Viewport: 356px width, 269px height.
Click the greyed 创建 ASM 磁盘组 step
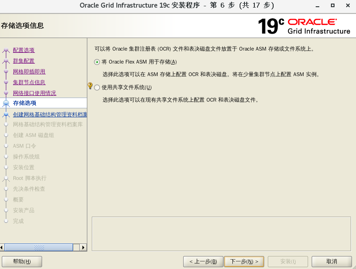[x=34, y=135]
